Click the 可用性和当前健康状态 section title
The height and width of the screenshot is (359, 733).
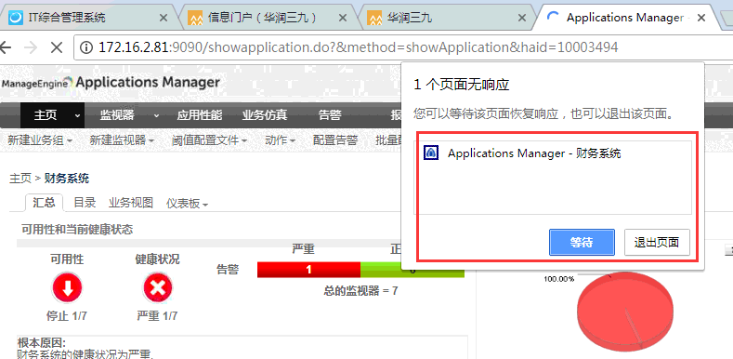pos(77,230)
